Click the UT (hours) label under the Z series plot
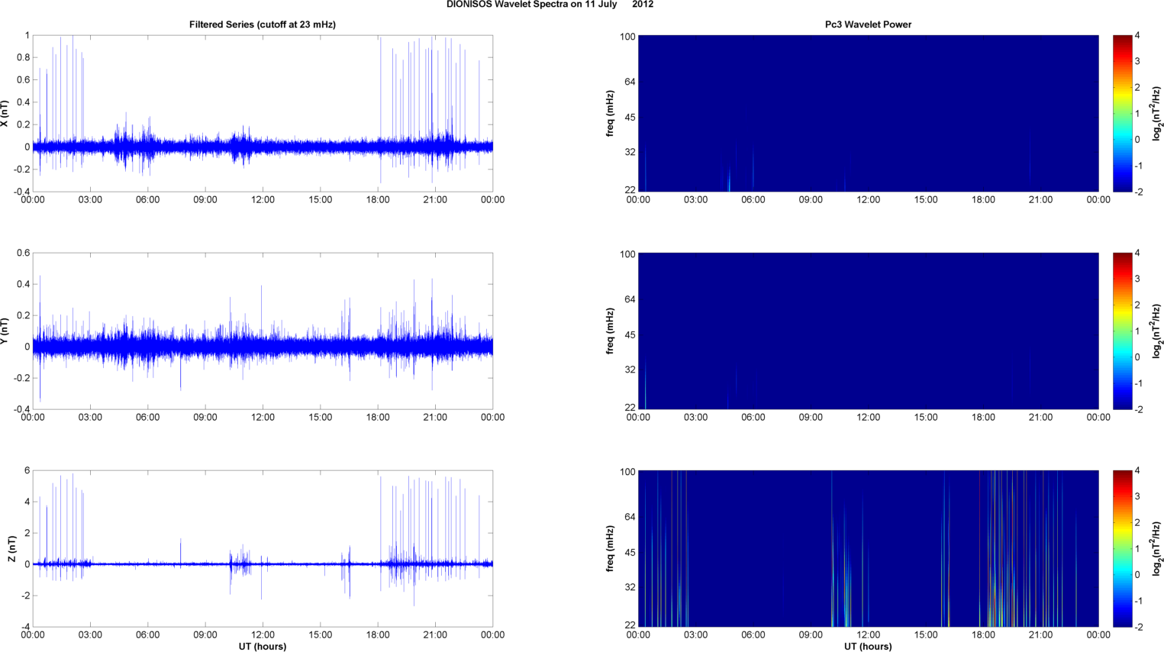The image size is (1164, 652). pos(263,647)
